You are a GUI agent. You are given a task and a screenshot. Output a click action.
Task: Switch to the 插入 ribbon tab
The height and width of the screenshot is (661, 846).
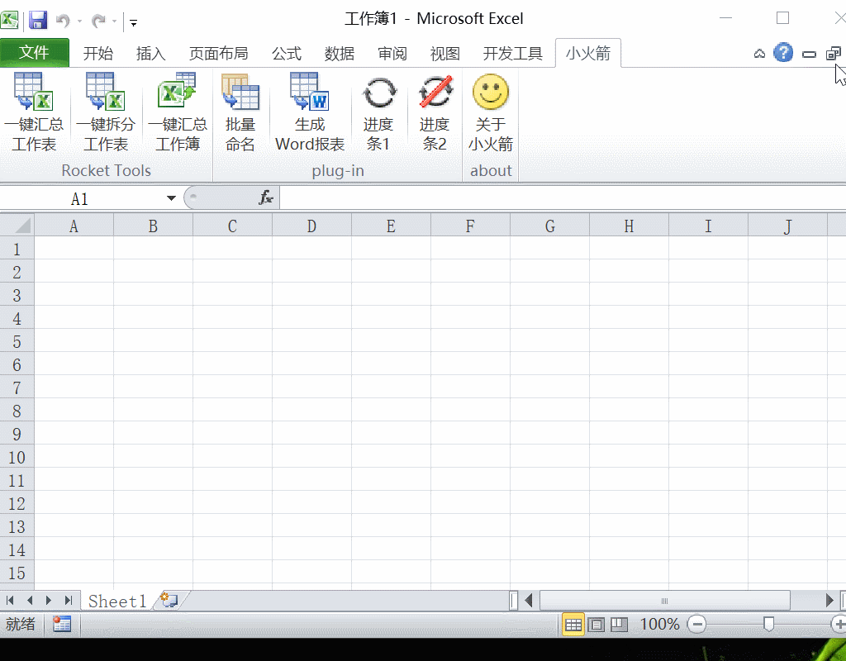151,53
